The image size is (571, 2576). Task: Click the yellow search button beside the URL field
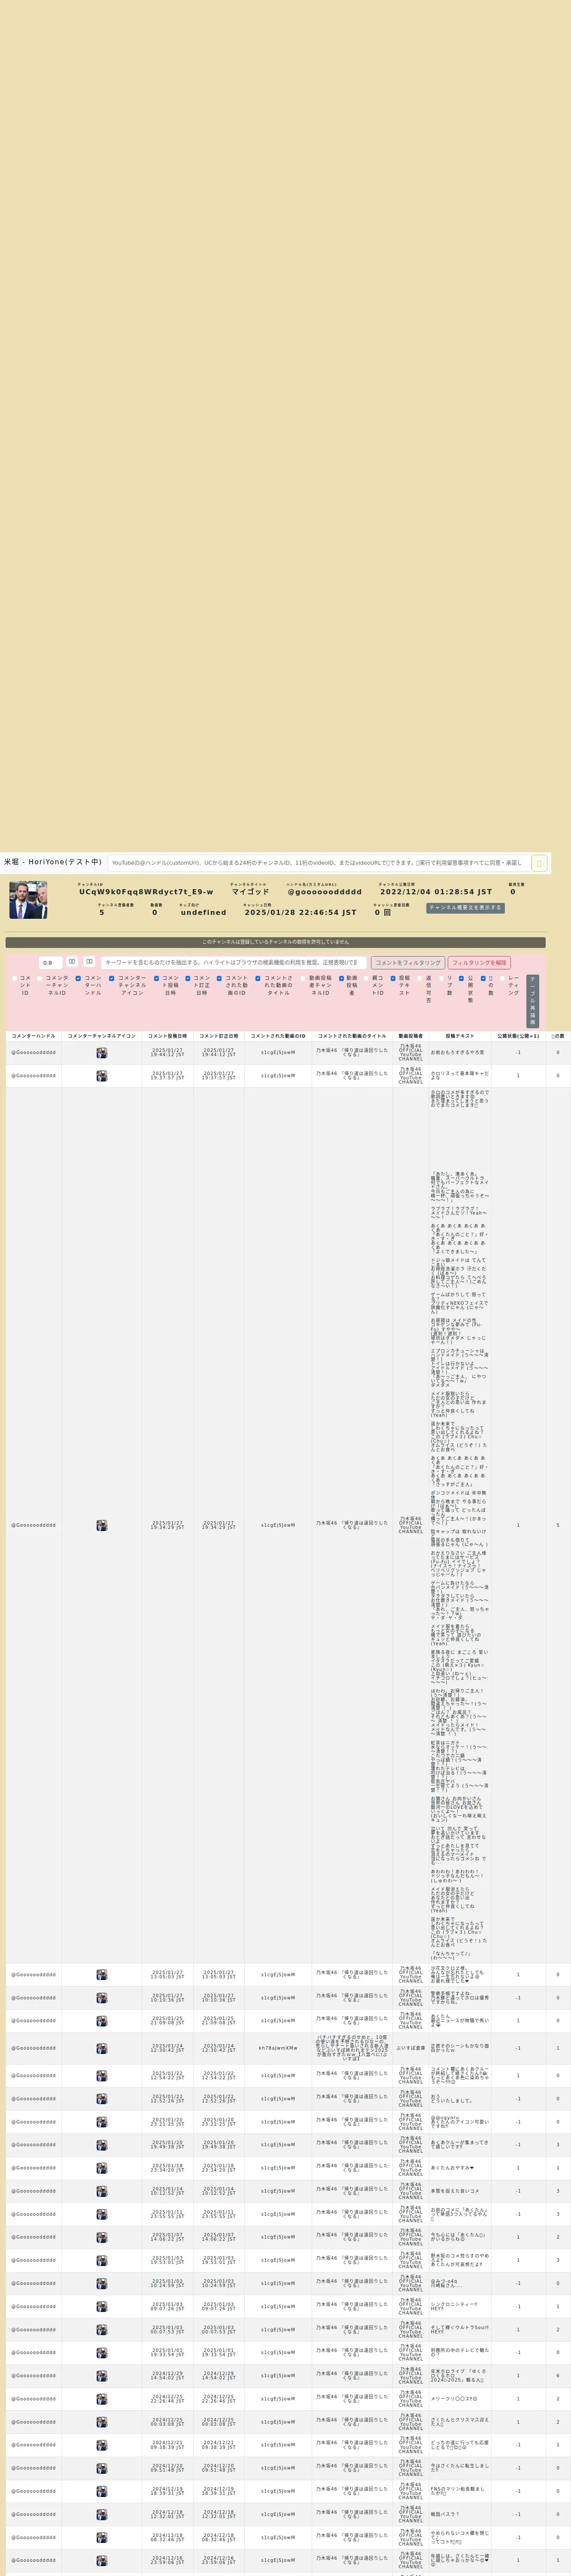(x=538, y=862)
